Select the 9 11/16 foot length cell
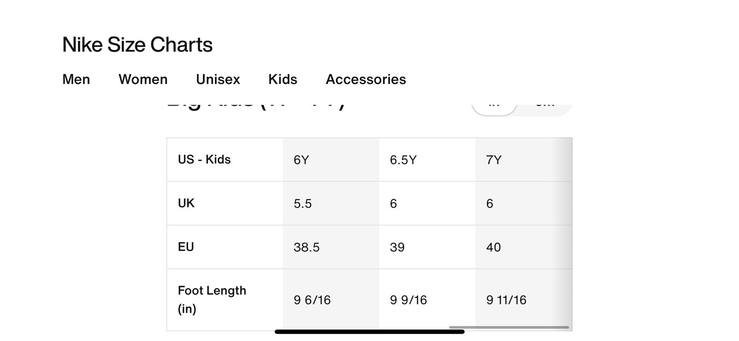This screenshot has height=341, width=739. (524, 300)
